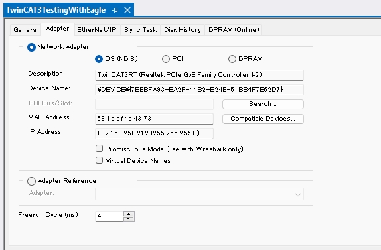The image size is (381, 250).
Task: Pin the TwinCAT3TestingWithEagle document tab
Action: [x=115, y=10]
